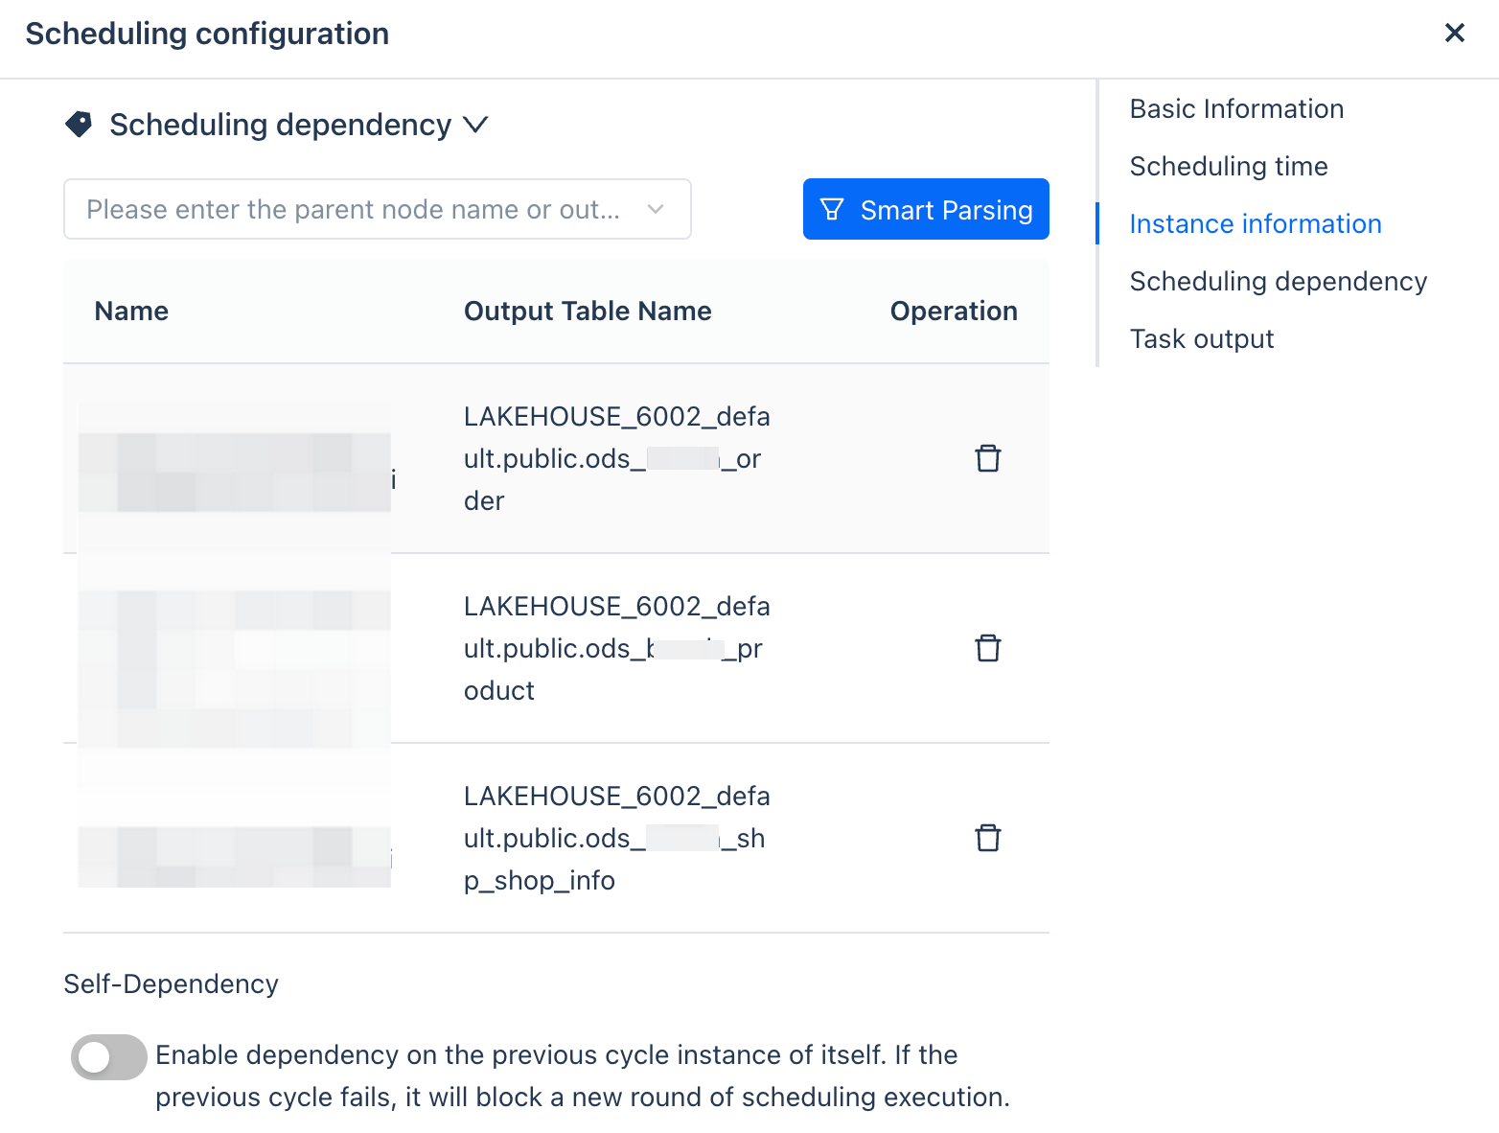
Task: Click the Name column header
Action: tap(131, 312)
